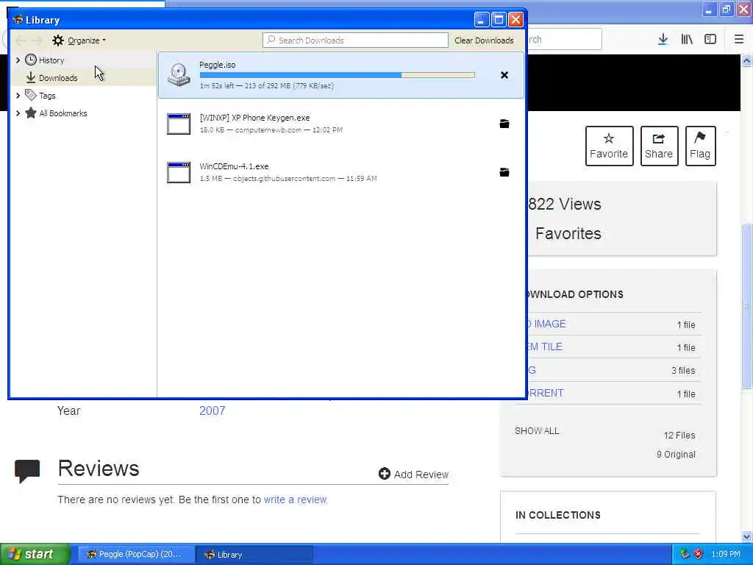This screenshot has width=753, height=565.
Task: Click the Share button on page
Action: (659, 146)
